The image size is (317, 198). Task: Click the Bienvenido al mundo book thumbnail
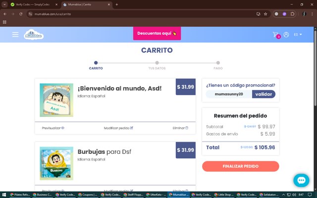(56, 100)
